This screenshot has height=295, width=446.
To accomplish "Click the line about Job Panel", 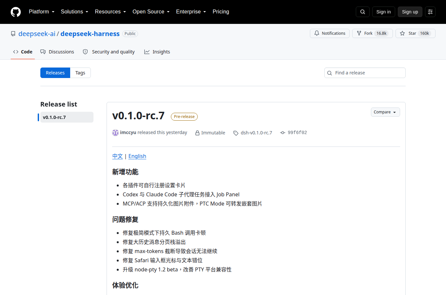I will pos(181,194).
